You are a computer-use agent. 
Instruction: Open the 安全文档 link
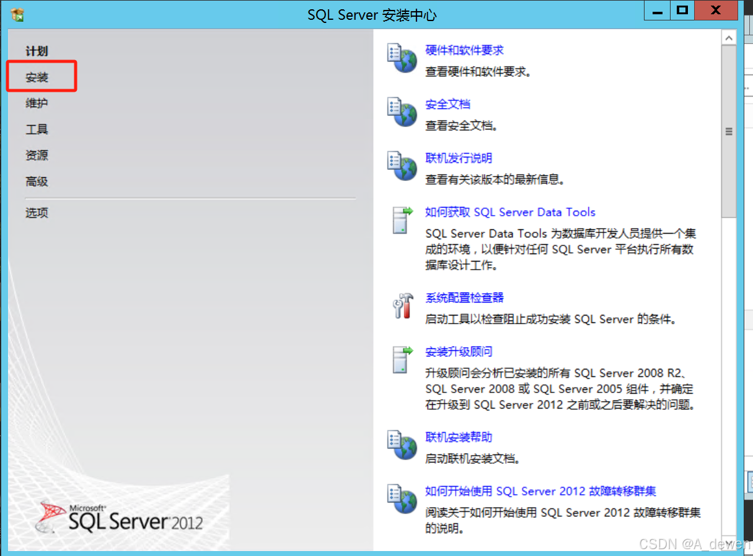coord(448,104)
